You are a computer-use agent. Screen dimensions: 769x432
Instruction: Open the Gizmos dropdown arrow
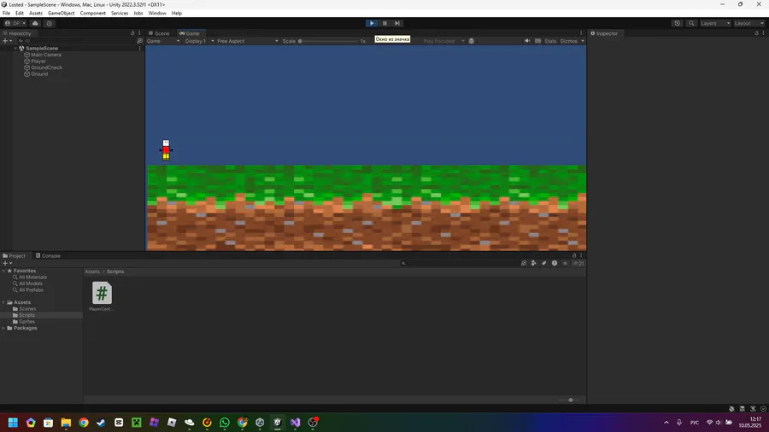pos(583,41)
